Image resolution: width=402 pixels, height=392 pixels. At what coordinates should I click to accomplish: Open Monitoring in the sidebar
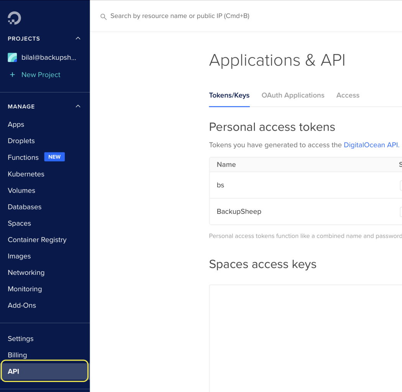pos(25,289)
